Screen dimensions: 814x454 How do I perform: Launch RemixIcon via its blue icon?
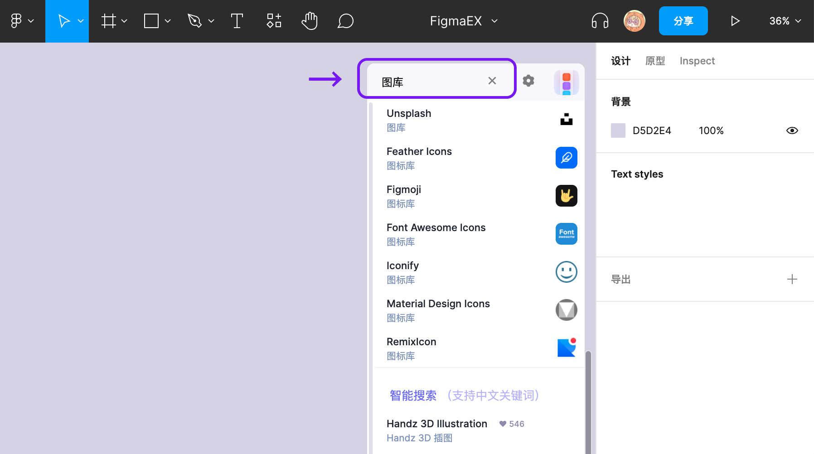click(x=567, y=348)
